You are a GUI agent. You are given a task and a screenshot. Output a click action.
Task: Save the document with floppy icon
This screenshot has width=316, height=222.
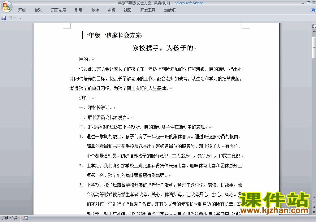[4, 18]
